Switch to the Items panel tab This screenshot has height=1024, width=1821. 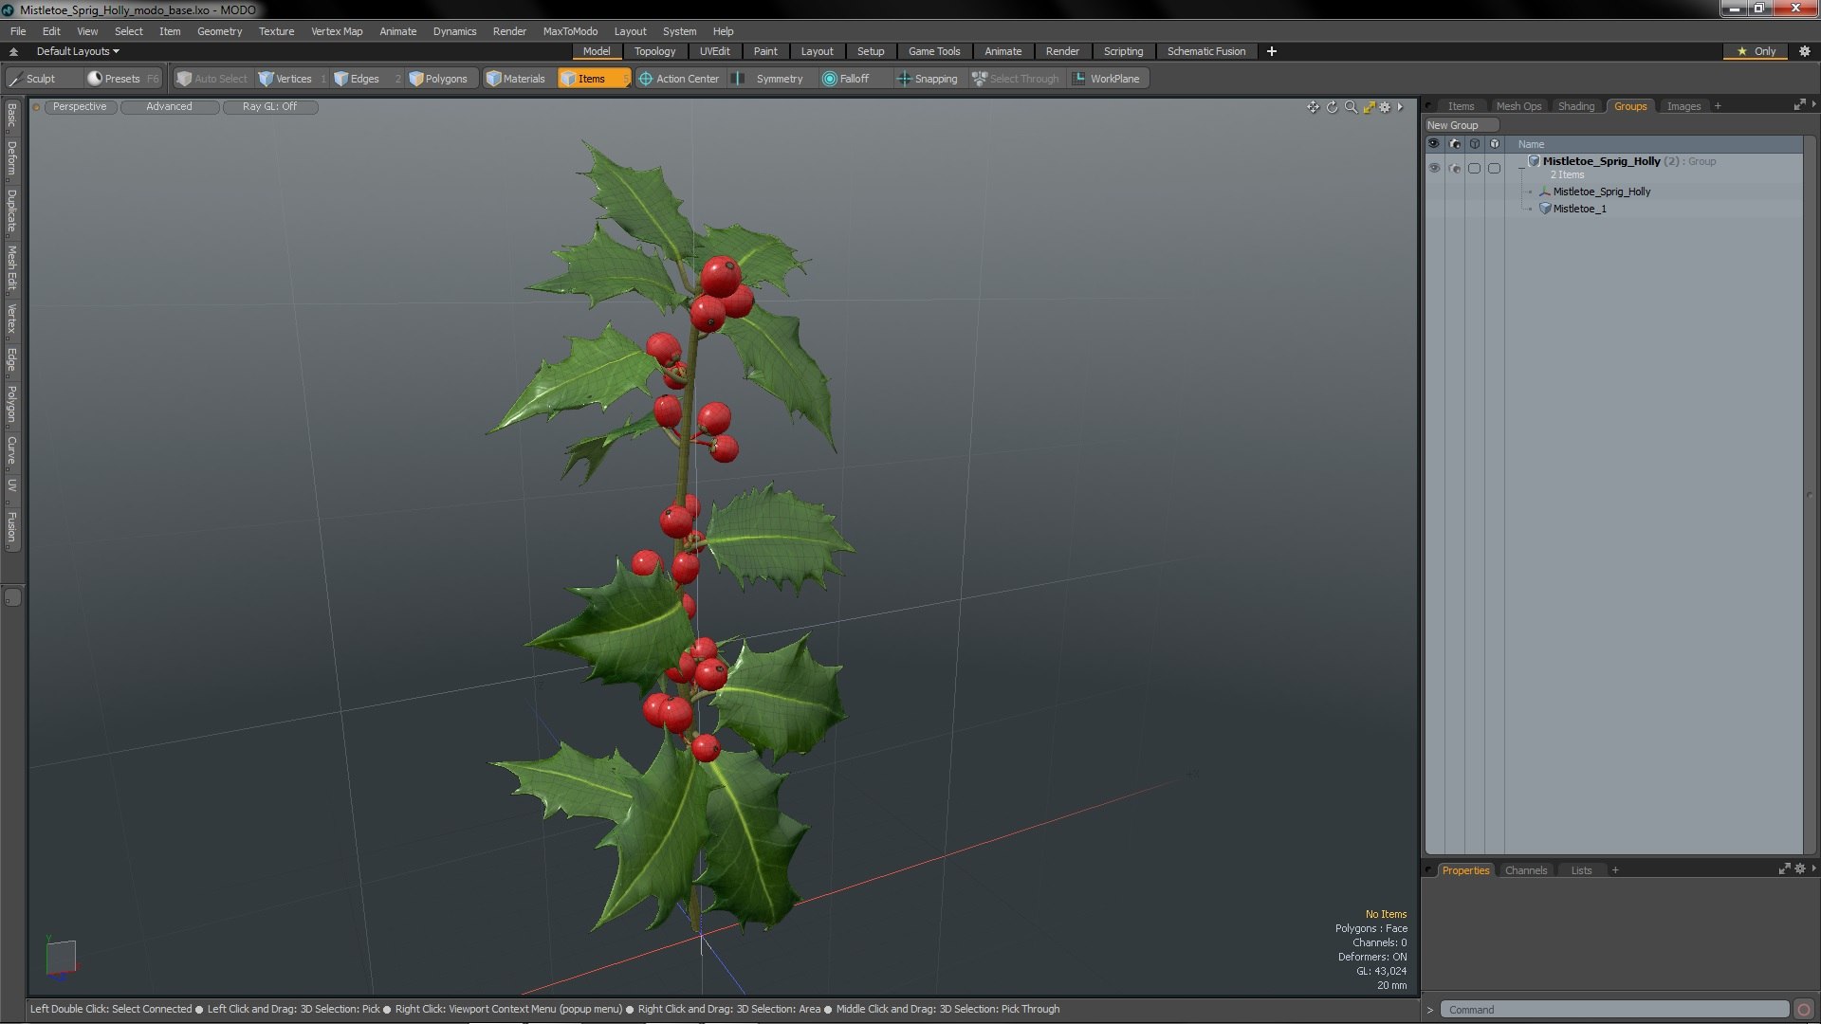[x=1461, y=106]
